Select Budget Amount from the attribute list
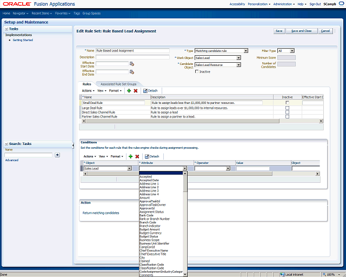346x277 pixels. [150, 229]
